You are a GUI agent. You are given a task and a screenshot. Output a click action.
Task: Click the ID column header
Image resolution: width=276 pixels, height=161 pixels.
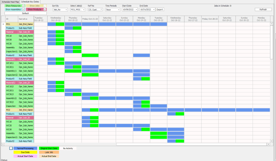coord(11,19)
